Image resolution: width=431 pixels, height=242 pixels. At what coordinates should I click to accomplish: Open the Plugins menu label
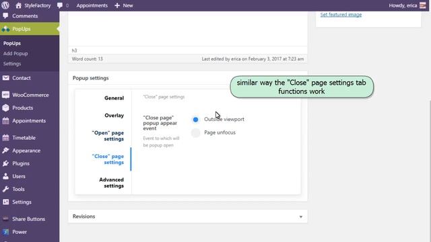21,163
